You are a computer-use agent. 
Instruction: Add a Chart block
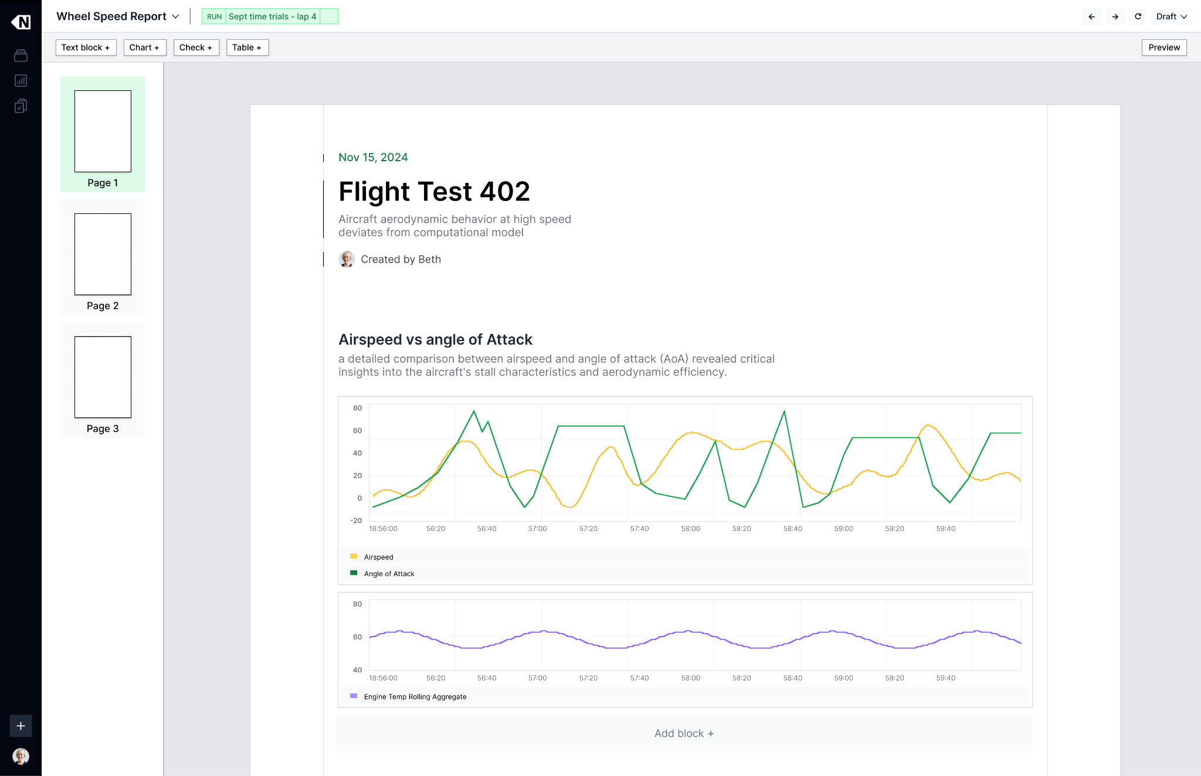click(x=144, y=47)
